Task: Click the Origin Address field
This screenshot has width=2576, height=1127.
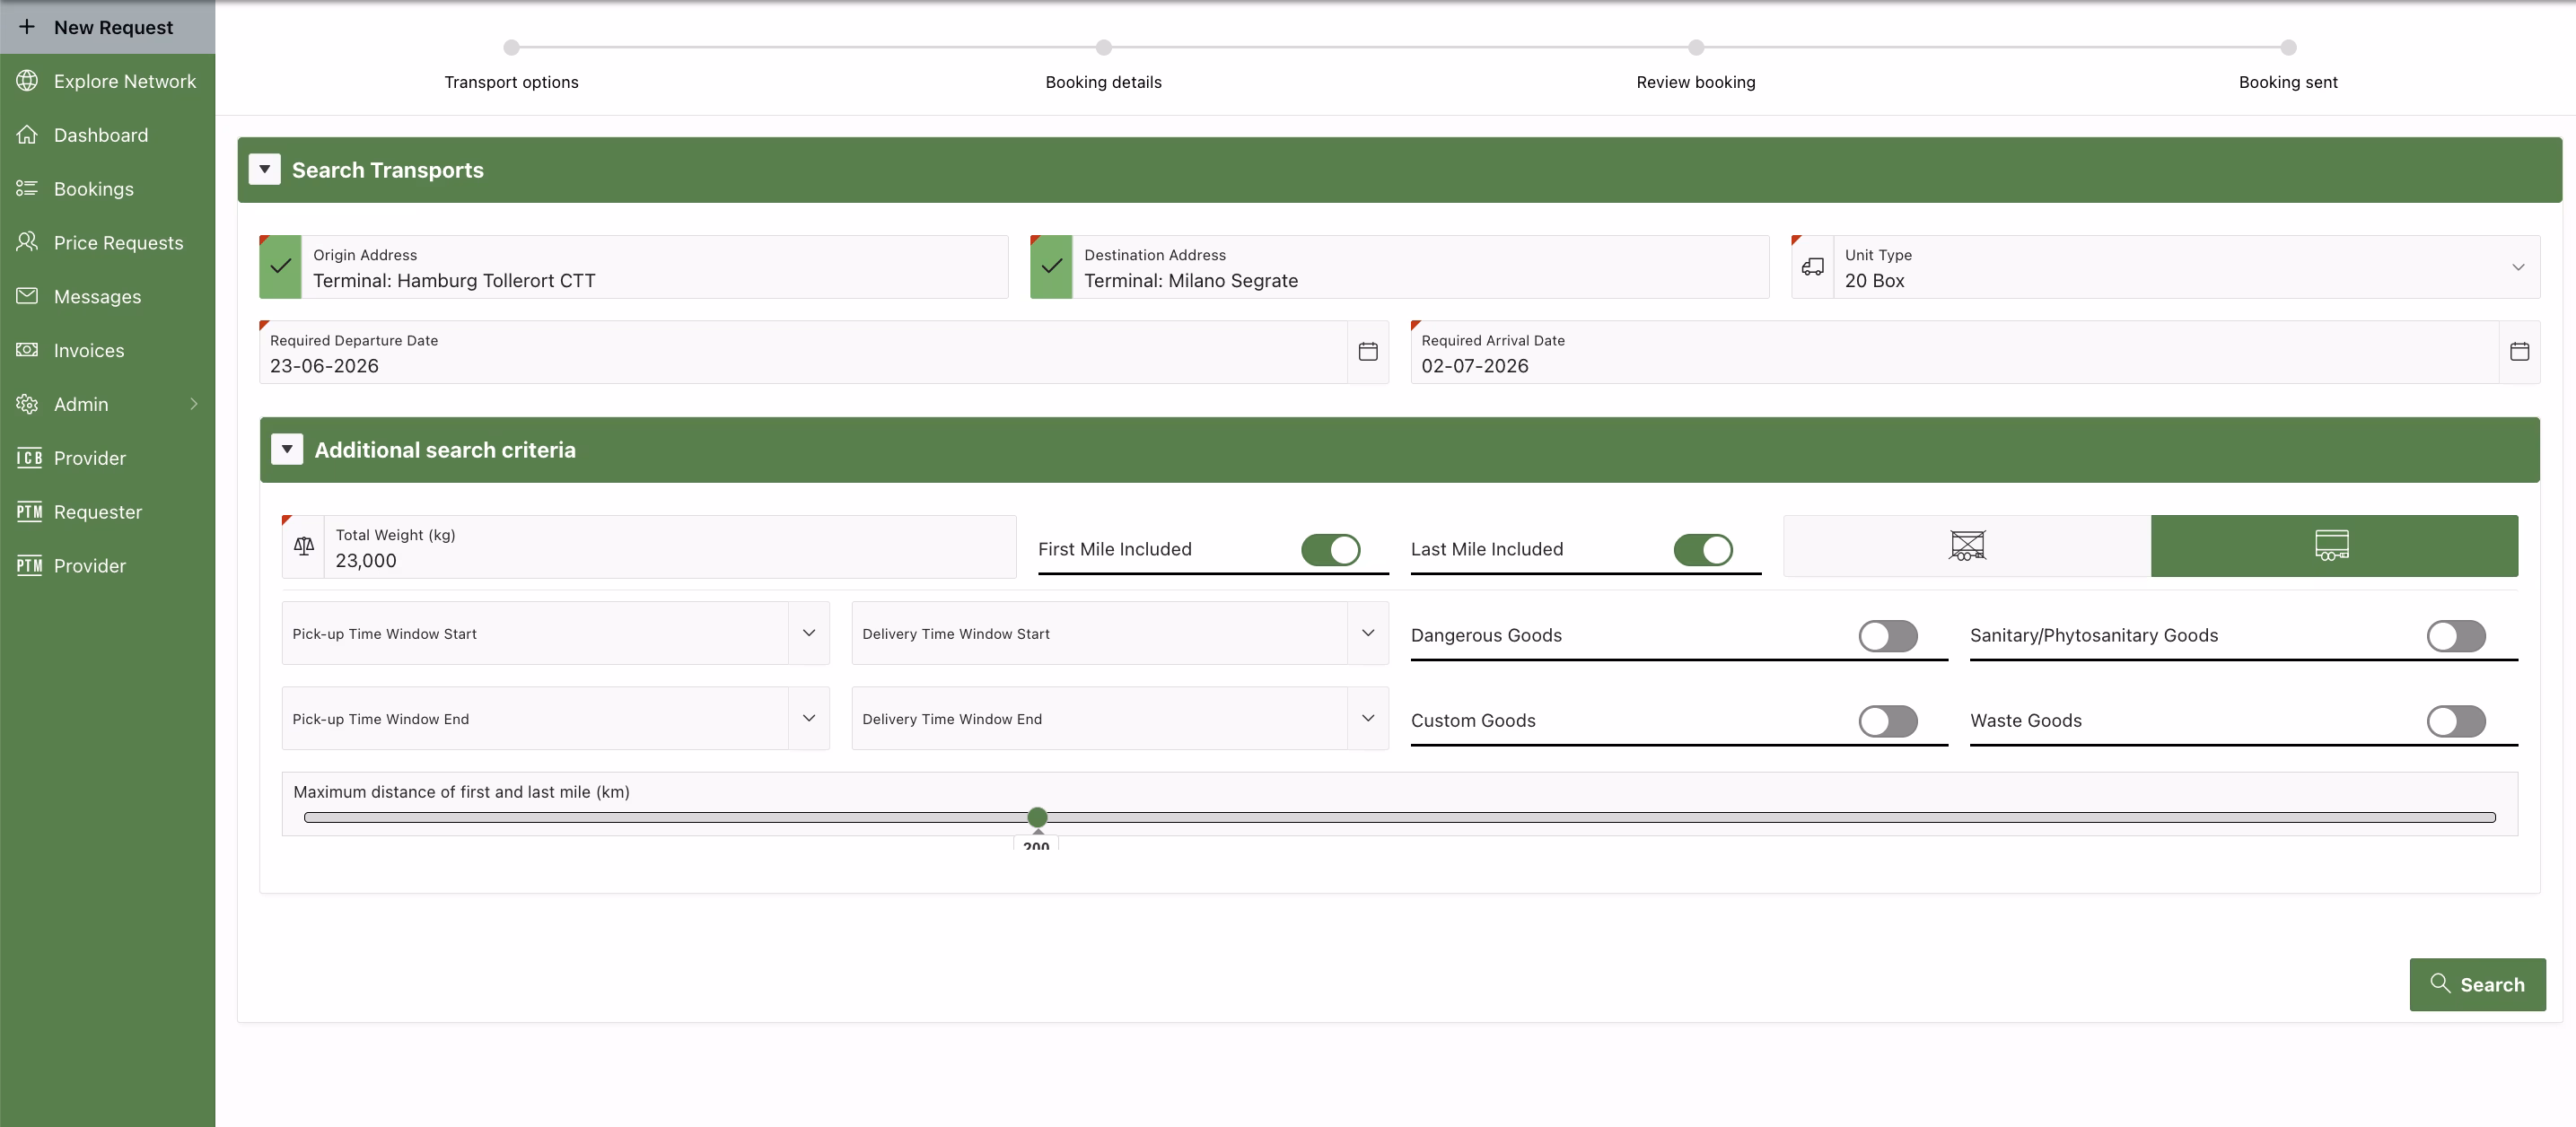Action: tap(634, 267)
